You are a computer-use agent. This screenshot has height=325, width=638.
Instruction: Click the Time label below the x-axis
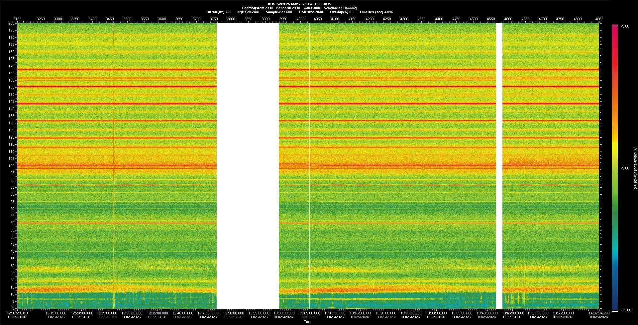307,322
